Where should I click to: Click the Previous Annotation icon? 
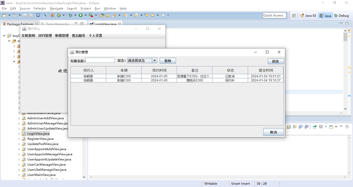[136, 15]
